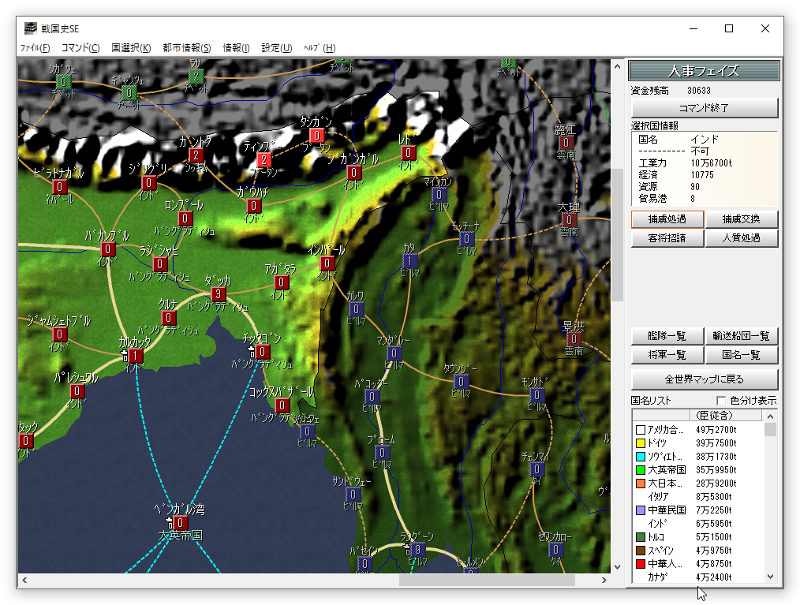Viewport: 800px width, 605px height.
Task: Open the コマンド(C) menu
Action: pyautogui.click(x=80, y=48)
